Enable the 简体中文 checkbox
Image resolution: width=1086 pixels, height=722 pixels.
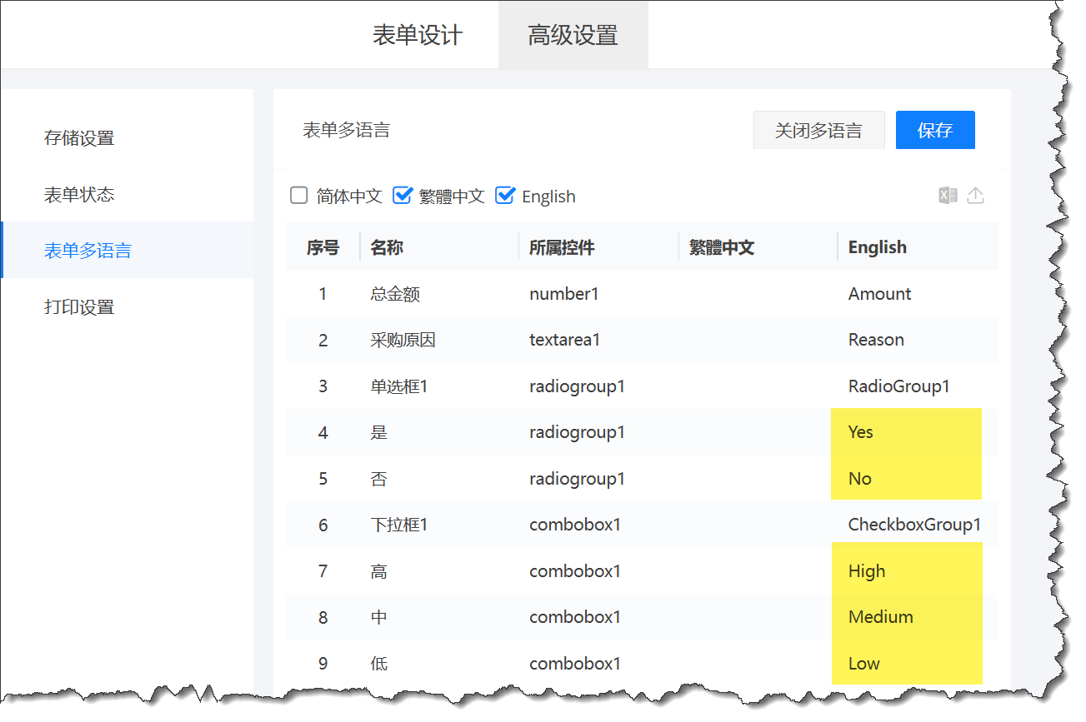click(x=298, y=195)
